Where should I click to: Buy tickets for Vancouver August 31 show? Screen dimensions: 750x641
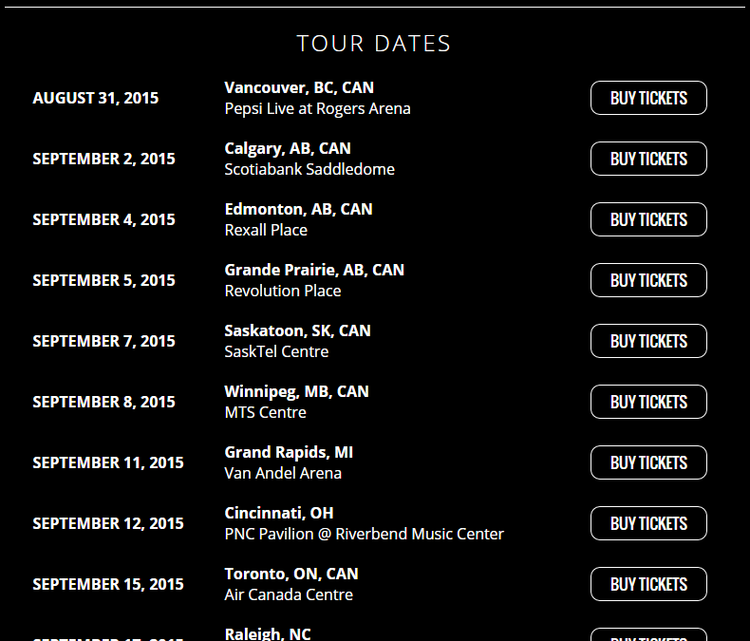(648, 98)
